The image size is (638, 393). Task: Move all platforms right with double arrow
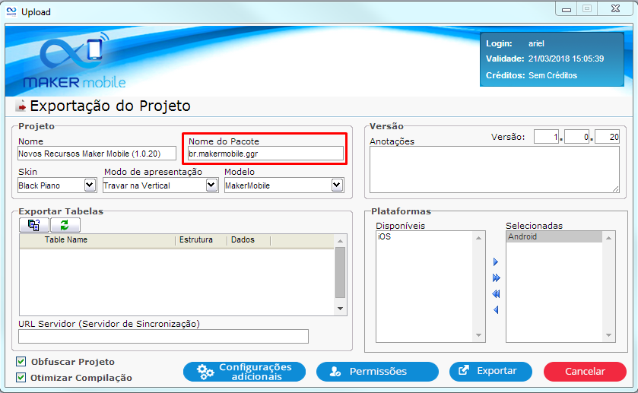tap(496, 278)
